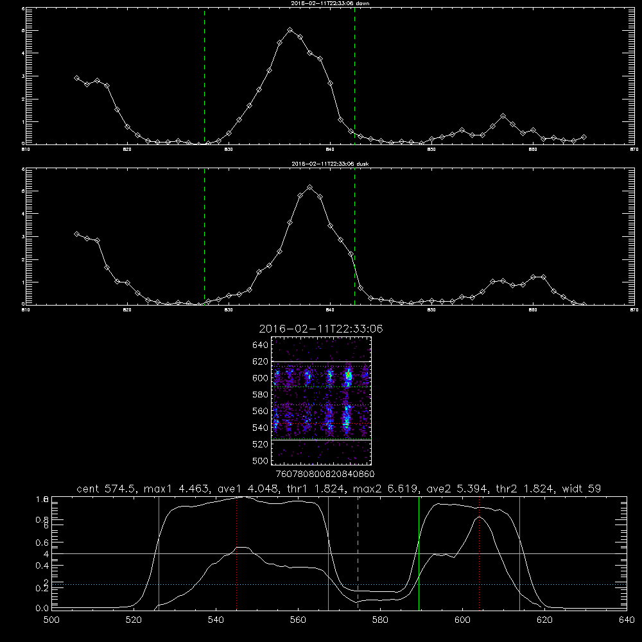The height and width of the screenshot is (642, 642).
Task: Click x-axis label 500 on bottom plot
Action: 51,620
